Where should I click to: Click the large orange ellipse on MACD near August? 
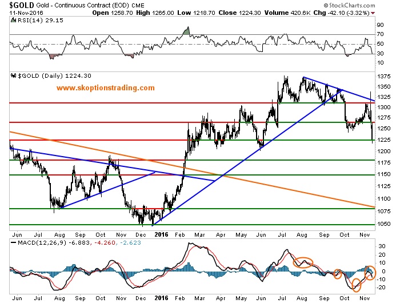(x=303, y=262)
